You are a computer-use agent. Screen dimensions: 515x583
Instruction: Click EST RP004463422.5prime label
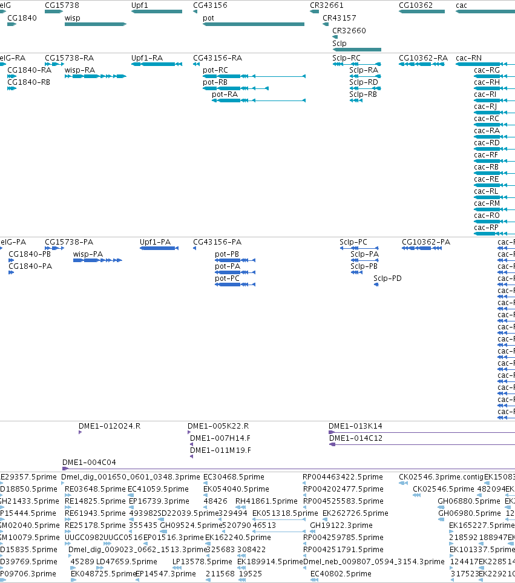(x=343, y=477)
